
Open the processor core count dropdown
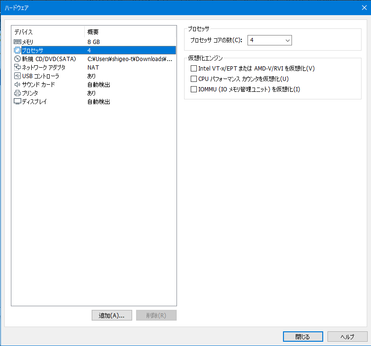tap(270, 40)
